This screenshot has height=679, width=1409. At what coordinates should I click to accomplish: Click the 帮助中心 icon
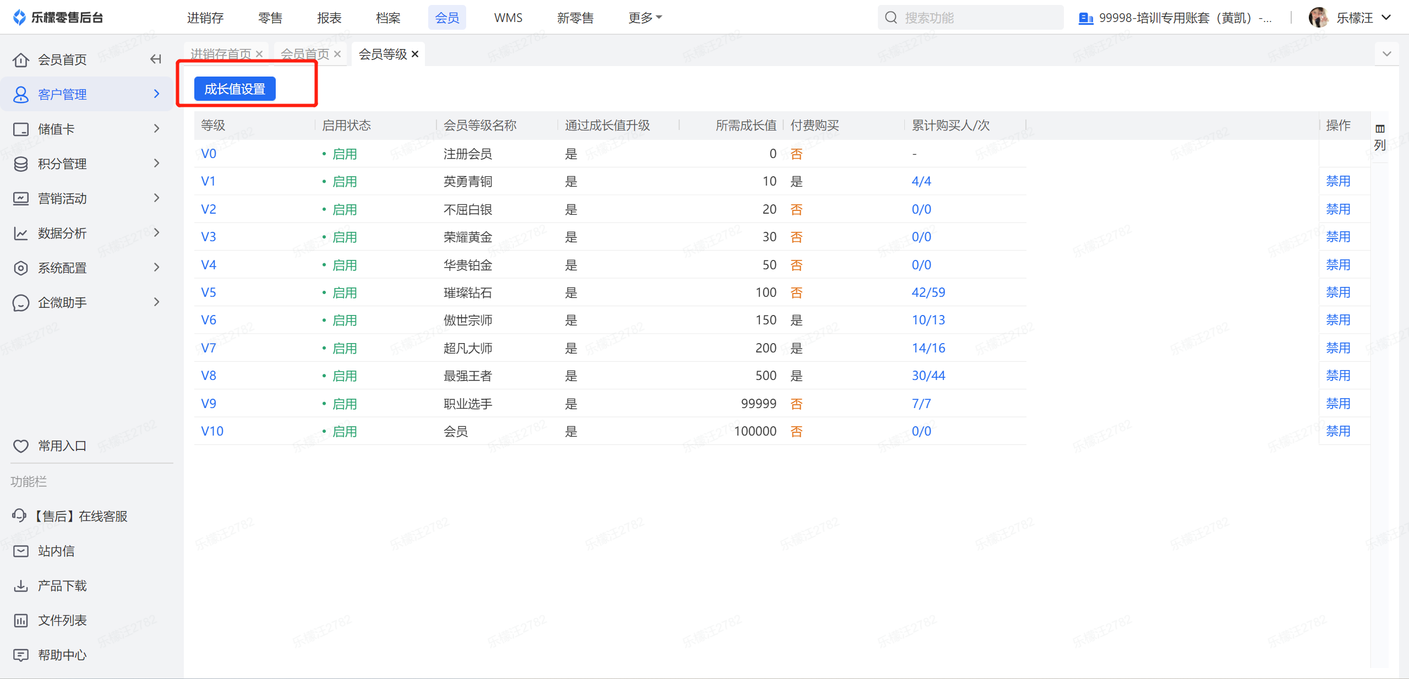tap(21, 655)
